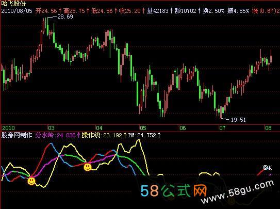Click the smiley face marker near March
This screenshot has width=280, height=209.
[x=31, y=181]
